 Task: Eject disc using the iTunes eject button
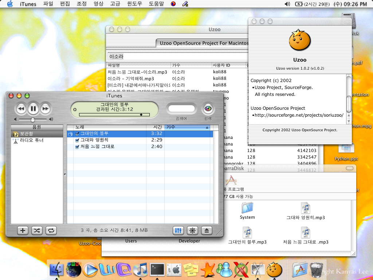coord(207,230)
